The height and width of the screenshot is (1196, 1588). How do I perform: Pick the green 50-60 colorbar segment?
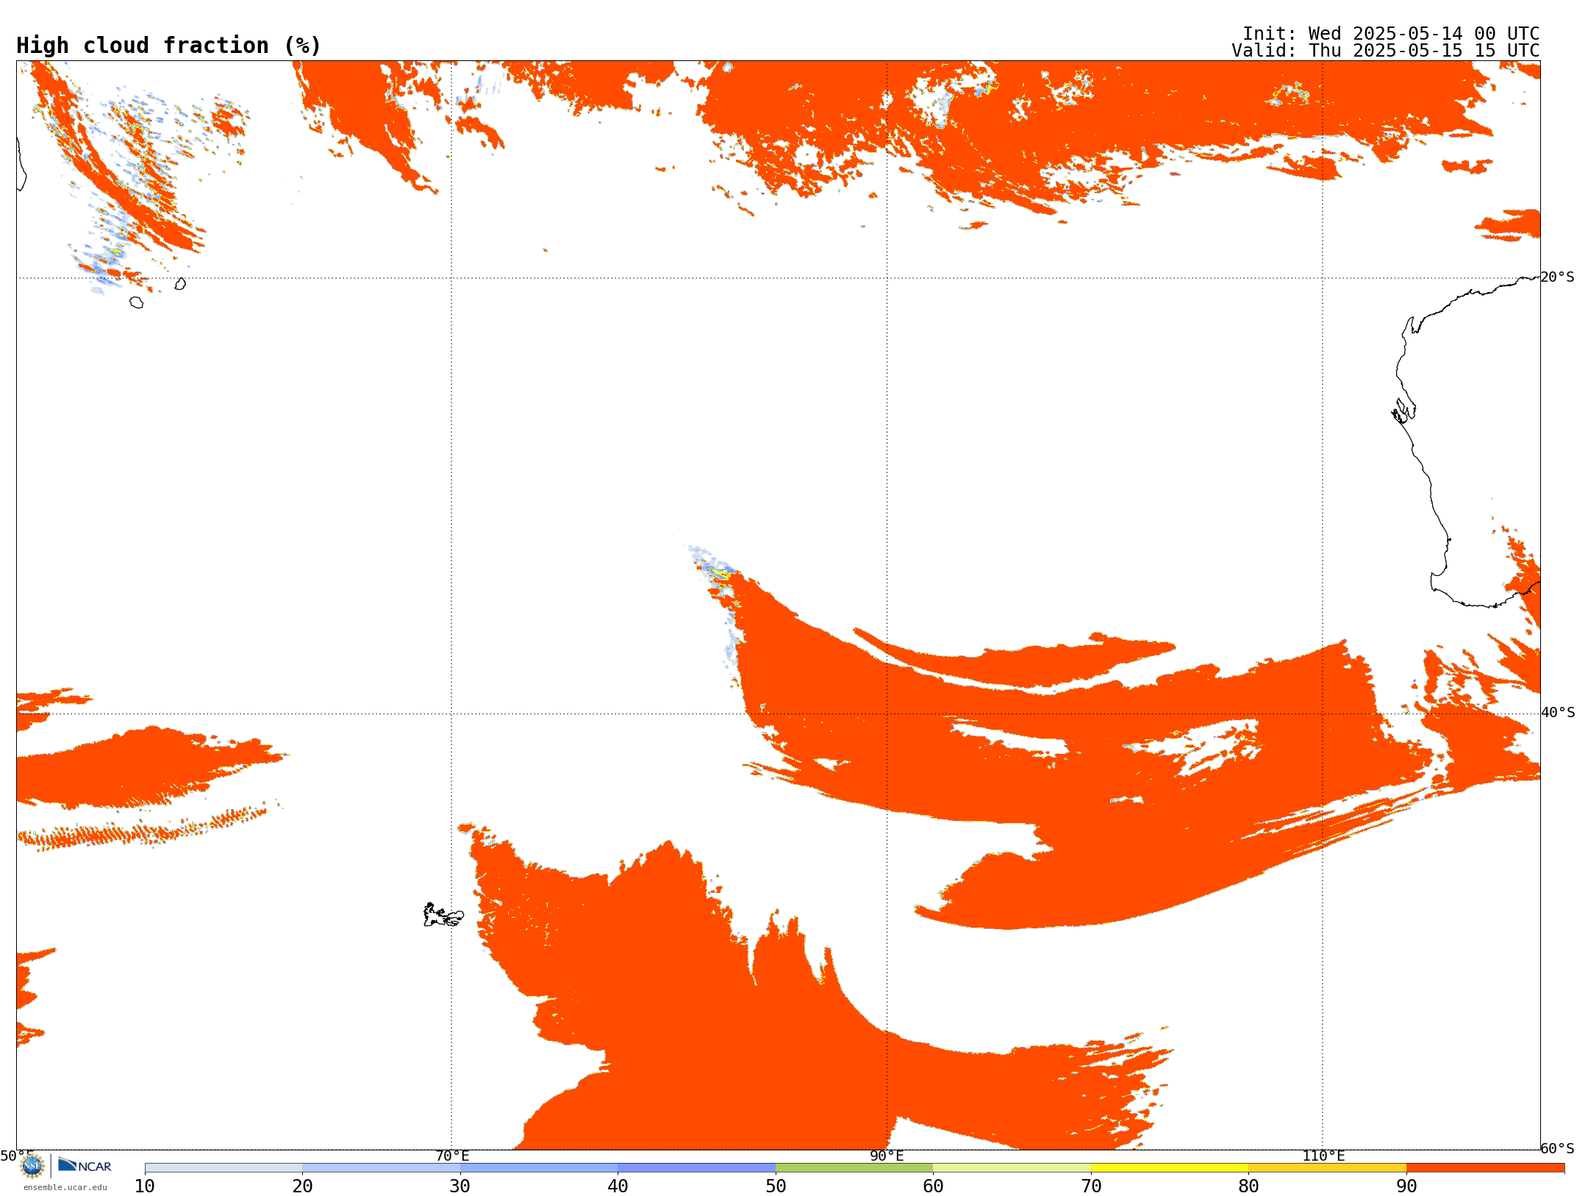pos(854,1168)
